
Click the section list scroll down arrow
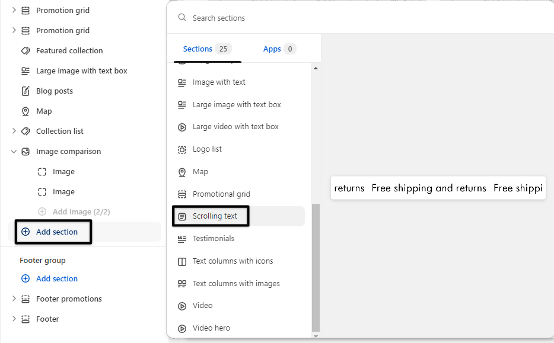click(316, 336)
